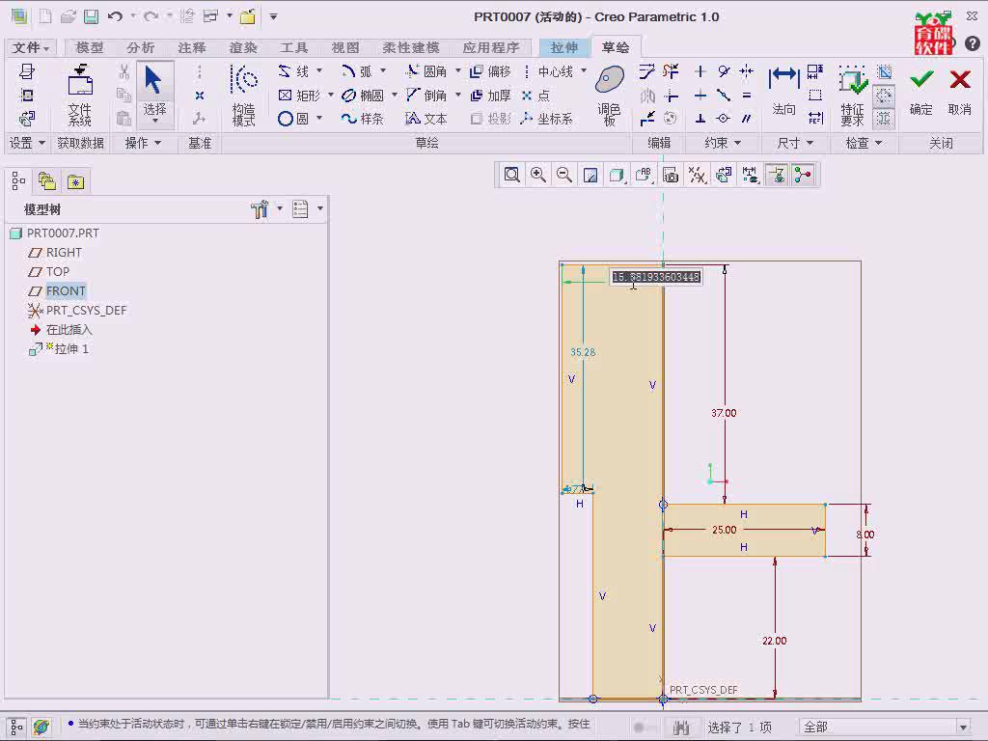This screenshot has width=988, height=741.
Task: Save the model with the floppy disk icon
Action: [x=92, y=16]
